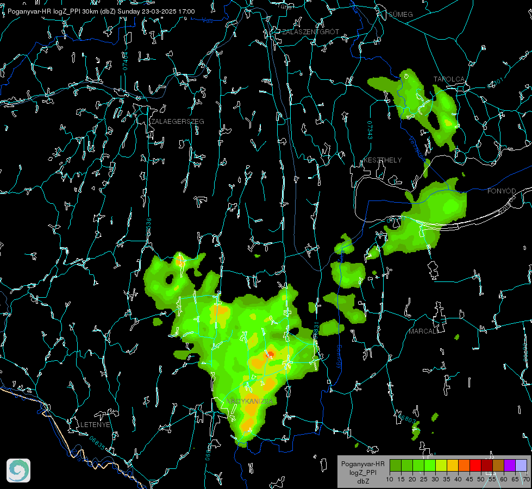Screen dimensions: 532x489
Task: Click the 06803 road number label
Action: click(x=407, y=419)
